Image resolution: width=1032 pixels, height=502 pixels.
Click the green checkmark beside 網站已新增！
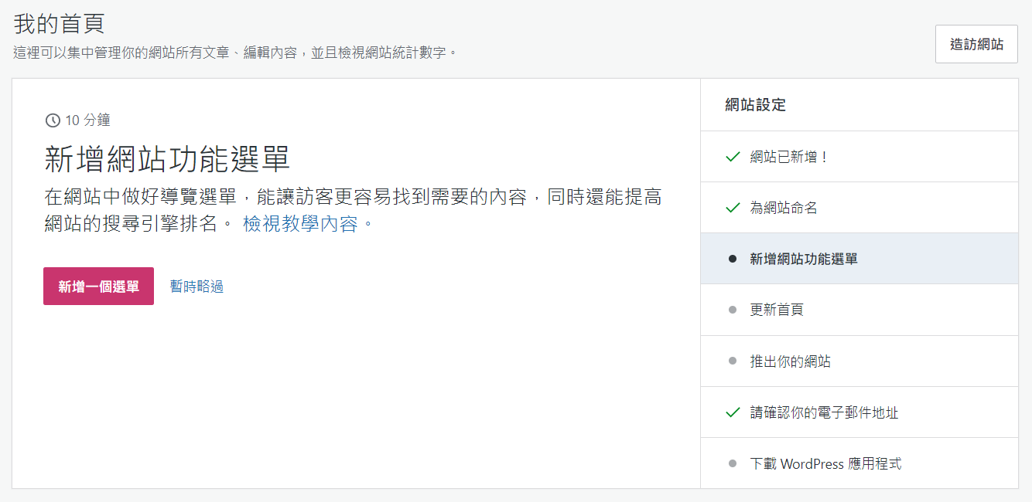pos(733,157)
